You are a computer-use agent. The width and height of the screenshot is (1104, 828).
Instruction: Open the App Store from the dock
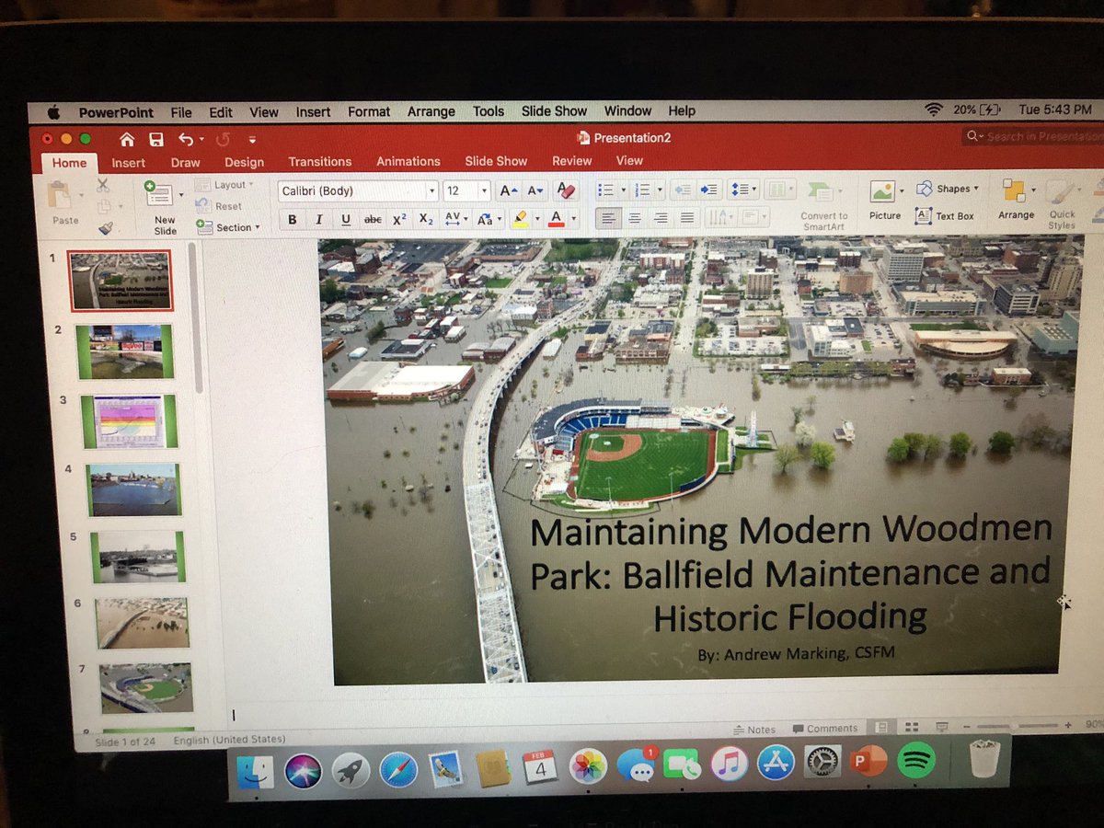click(776, 764)
